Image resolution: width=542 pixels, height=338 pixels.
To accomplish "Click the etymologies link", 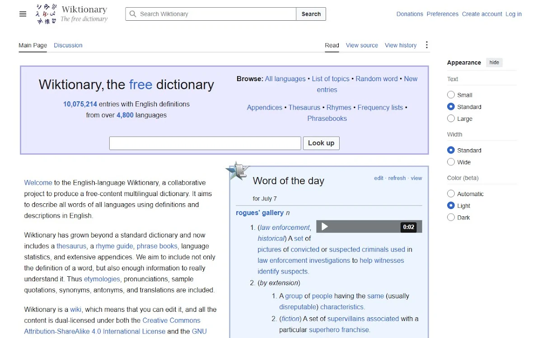I will (x=102, y=279).
